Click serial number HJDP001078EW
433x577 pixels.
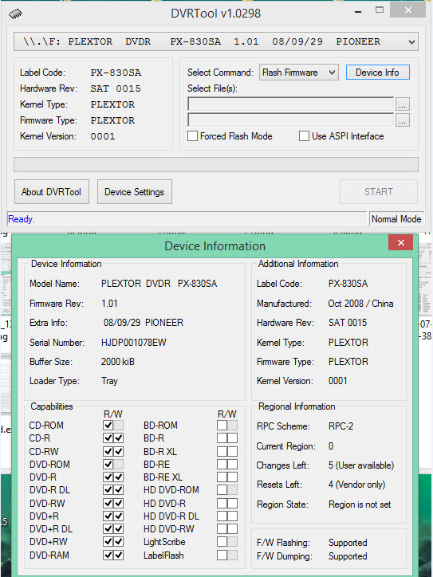click(x=134, y=343)
